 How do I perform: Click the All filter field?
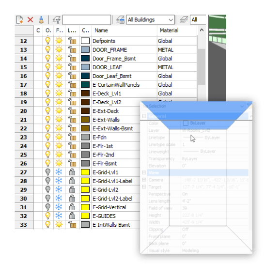coord(198,20)
